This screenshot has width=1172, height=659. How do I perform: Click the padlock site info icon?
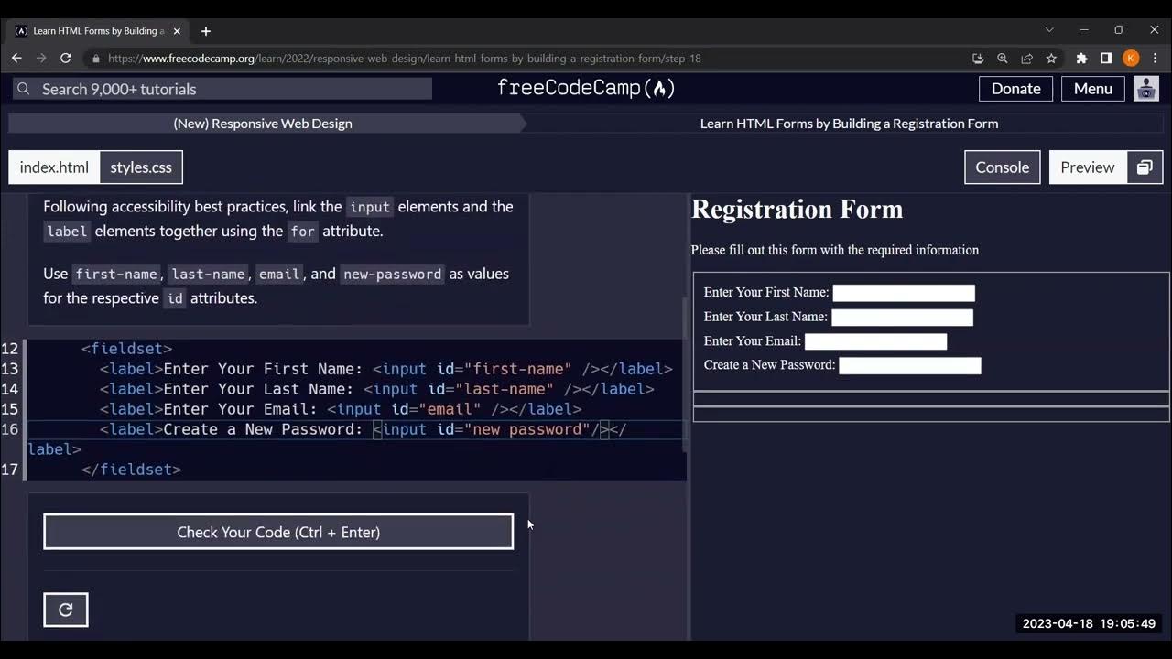[95, 59]
